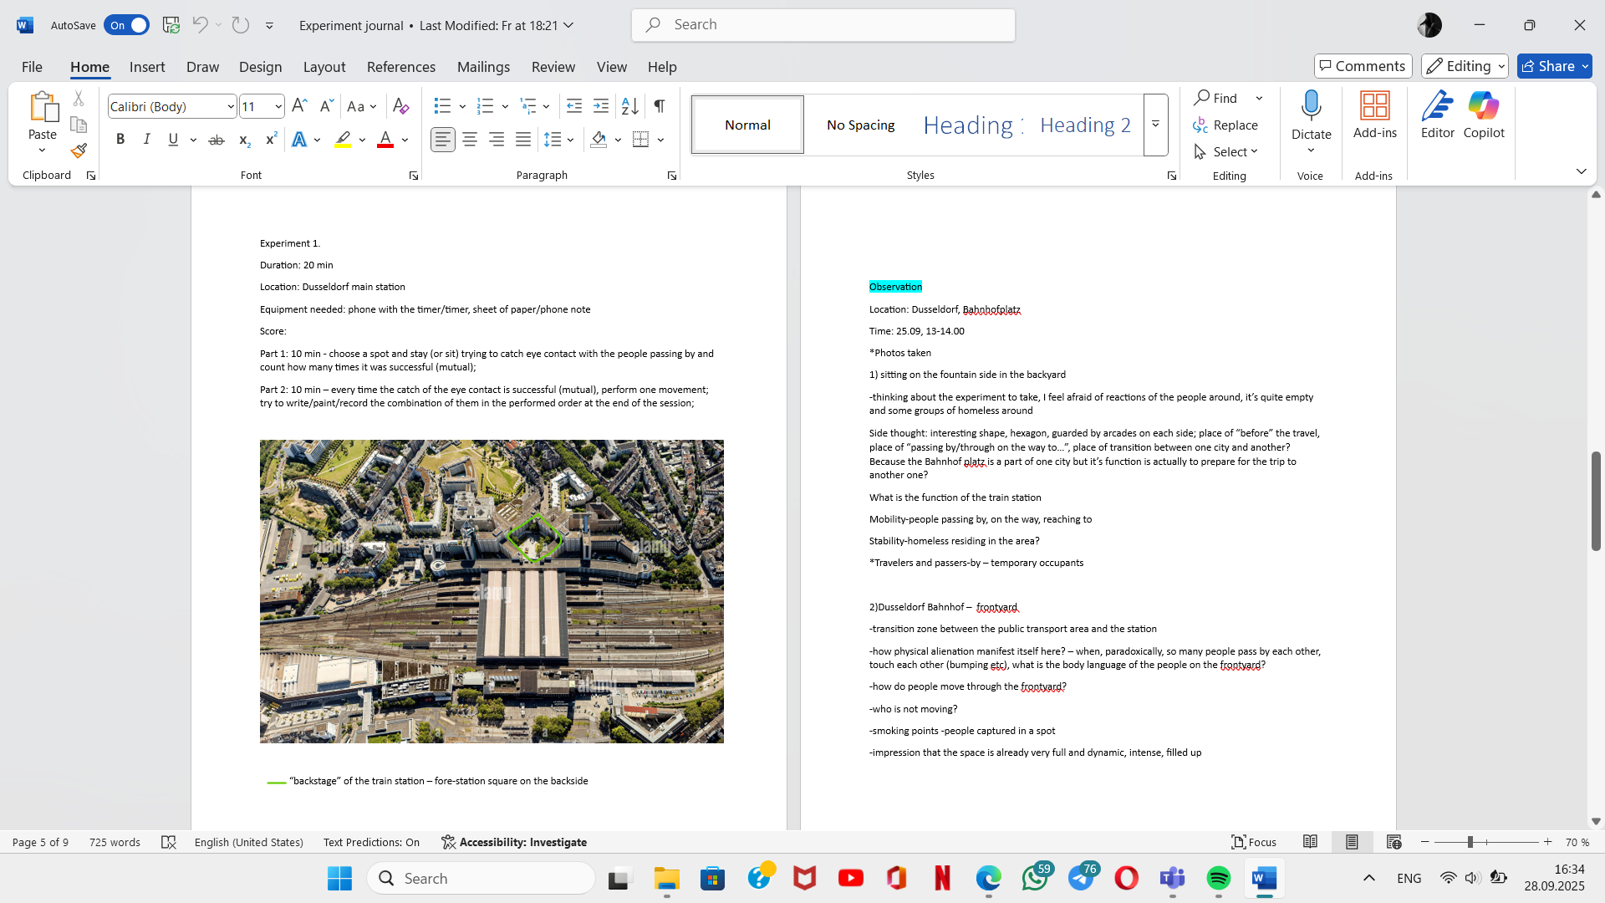Click the Sort icon in Paragraph group
The height and width of the screenshot is (903, 1605).
click(630, 106)
